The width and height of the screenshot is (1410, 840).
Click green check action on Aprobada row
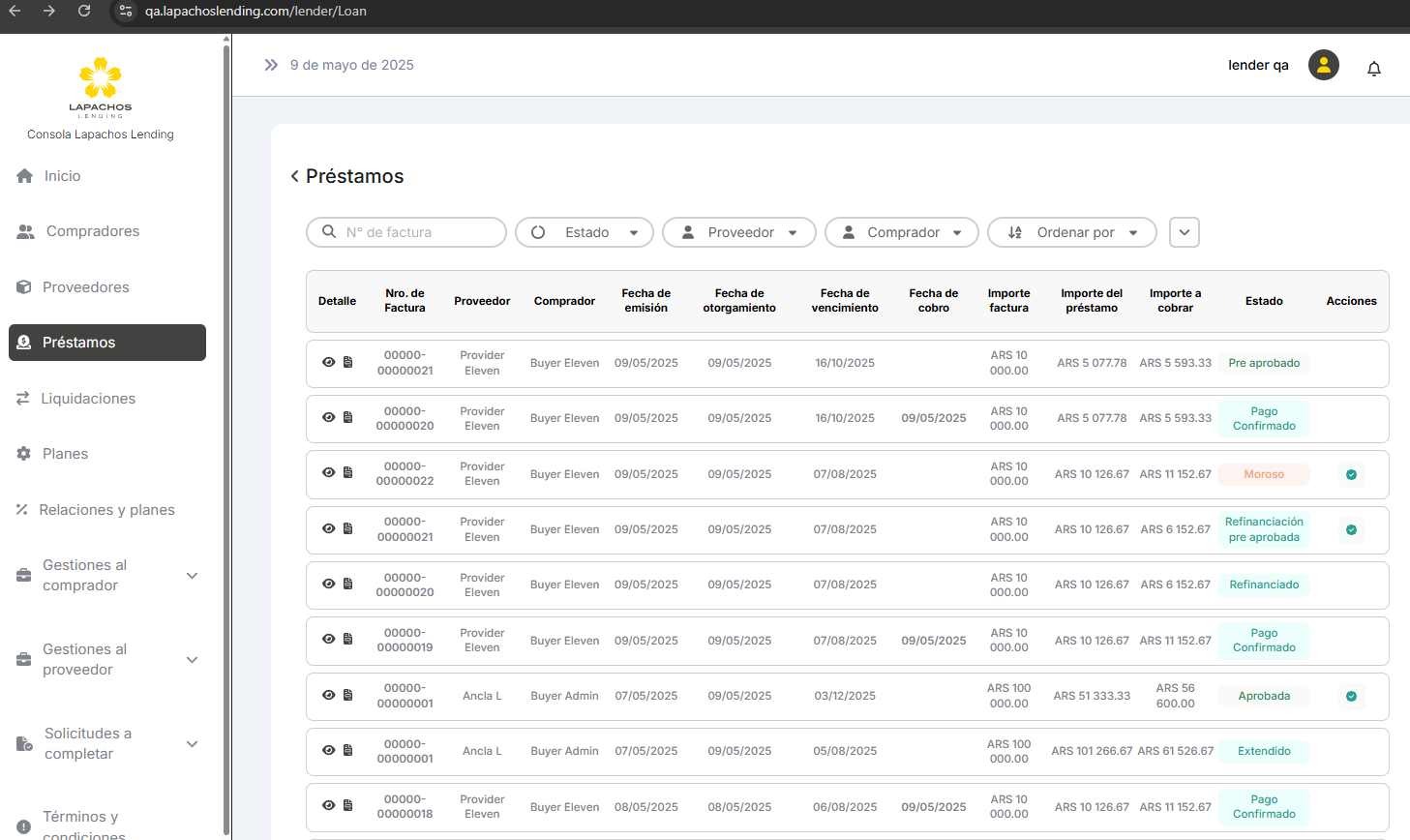pos(1351,696)
